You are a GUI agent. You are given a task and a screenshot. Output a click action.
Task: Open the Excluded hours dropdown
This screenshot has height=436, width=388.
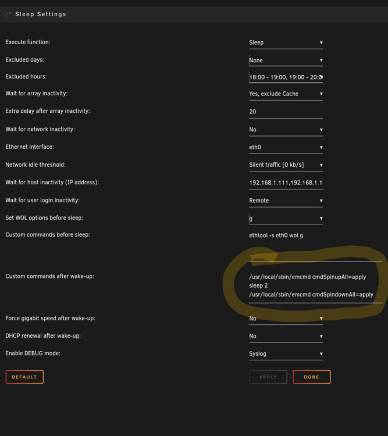tap(286, 77)
